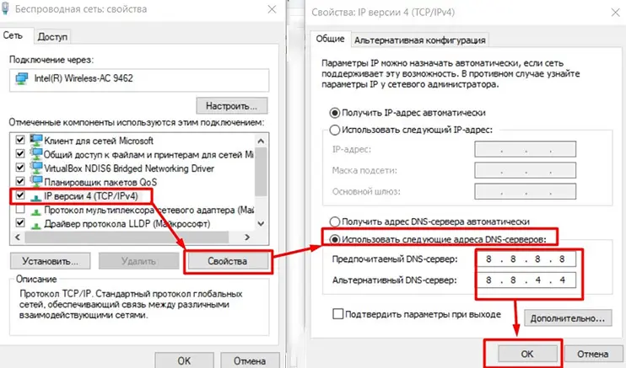Select Получить IP-адрес автоматически radio button

335,113
